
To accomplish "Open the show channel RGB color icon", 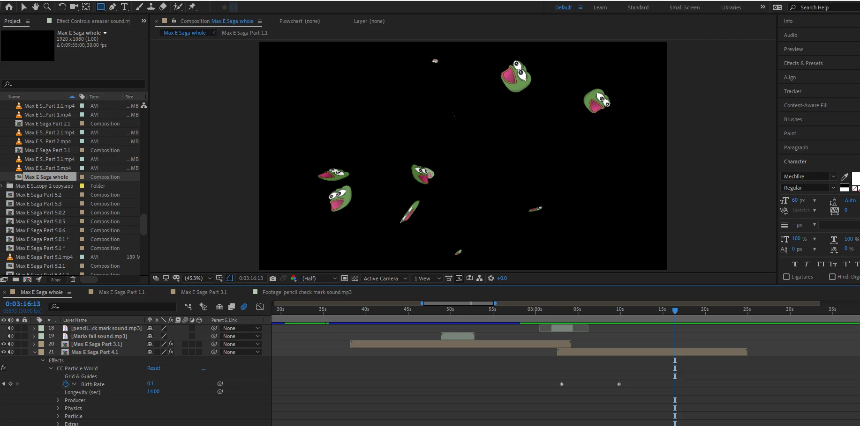I will [x=294, y=278].
